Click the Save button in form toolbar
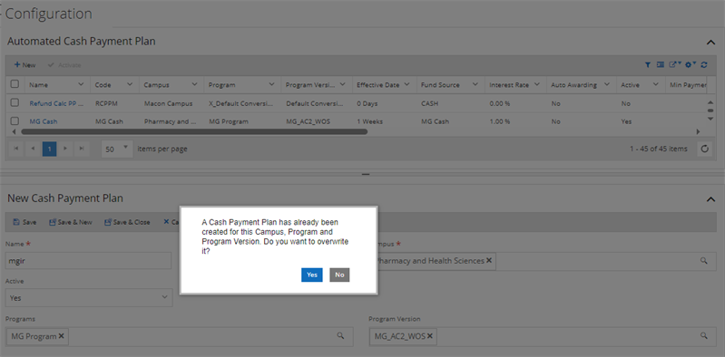Viewport: 725px width, 357px height. click(x=25, y=222)
